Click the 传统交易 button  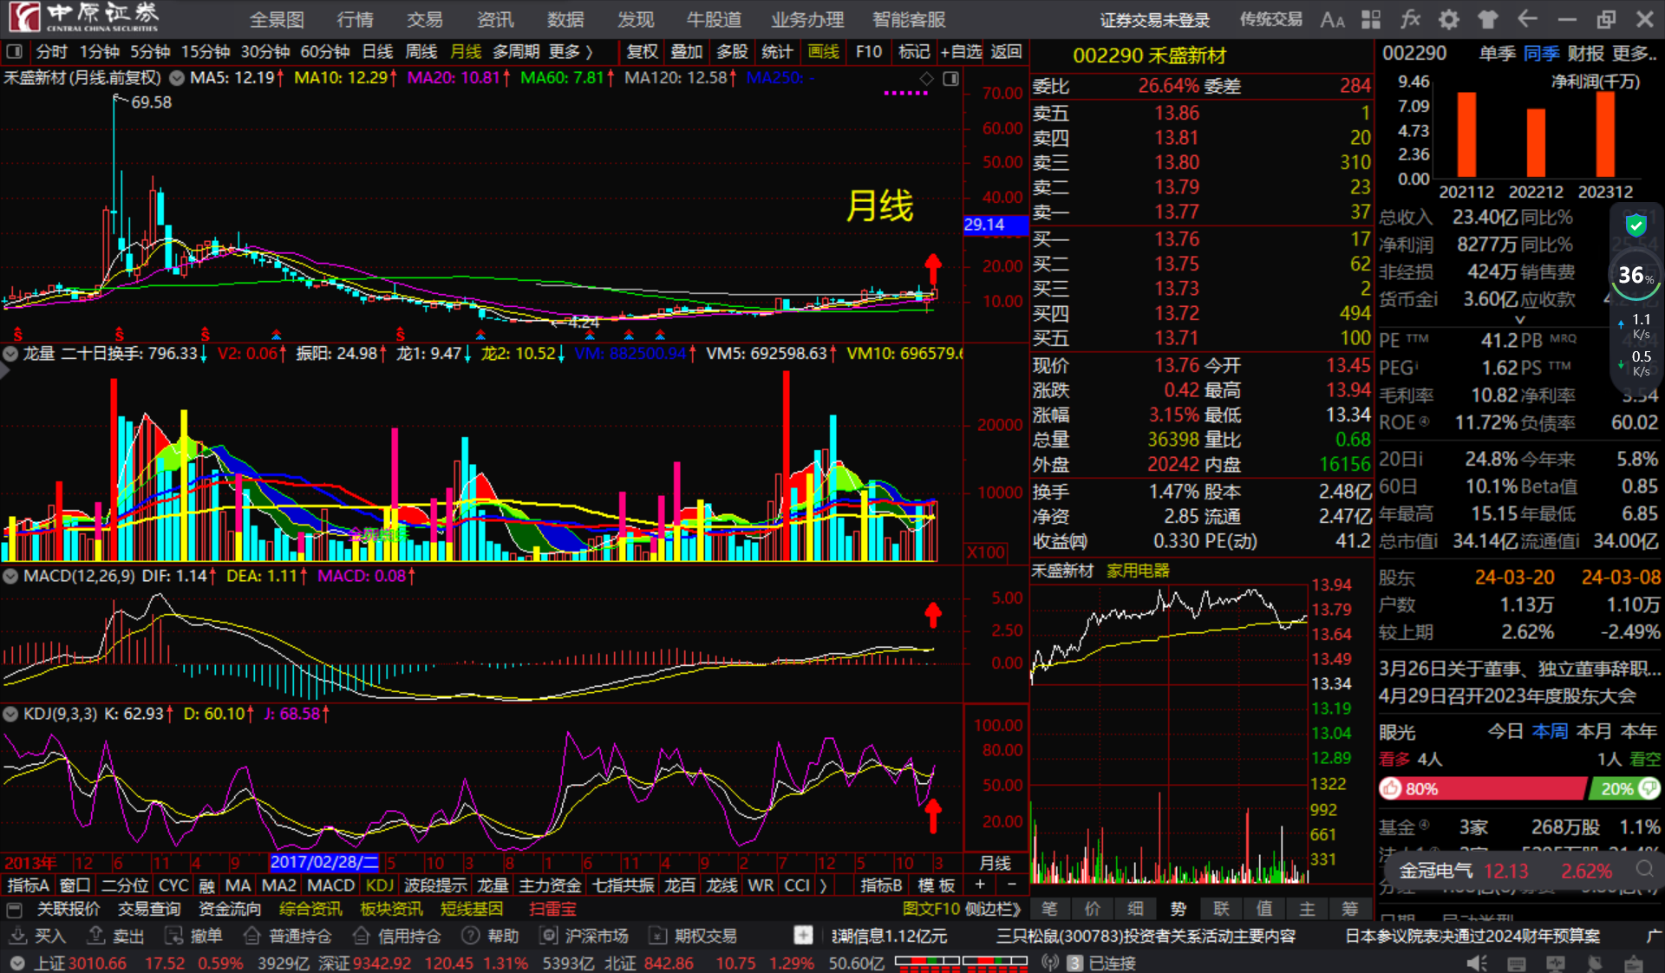(1270, 19)
